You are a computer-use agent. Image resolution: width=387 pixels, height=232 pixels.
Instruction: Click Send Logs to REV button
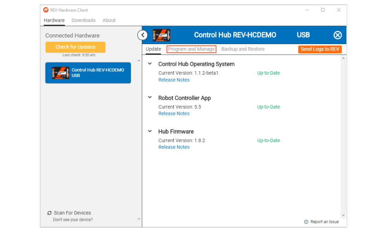(x=320, y=49)
